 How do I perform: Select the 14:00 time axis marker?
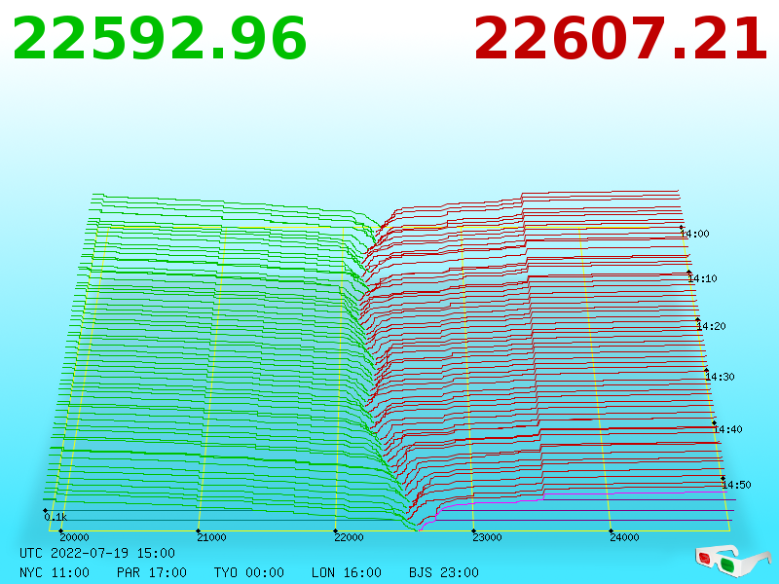pos(694,234)
